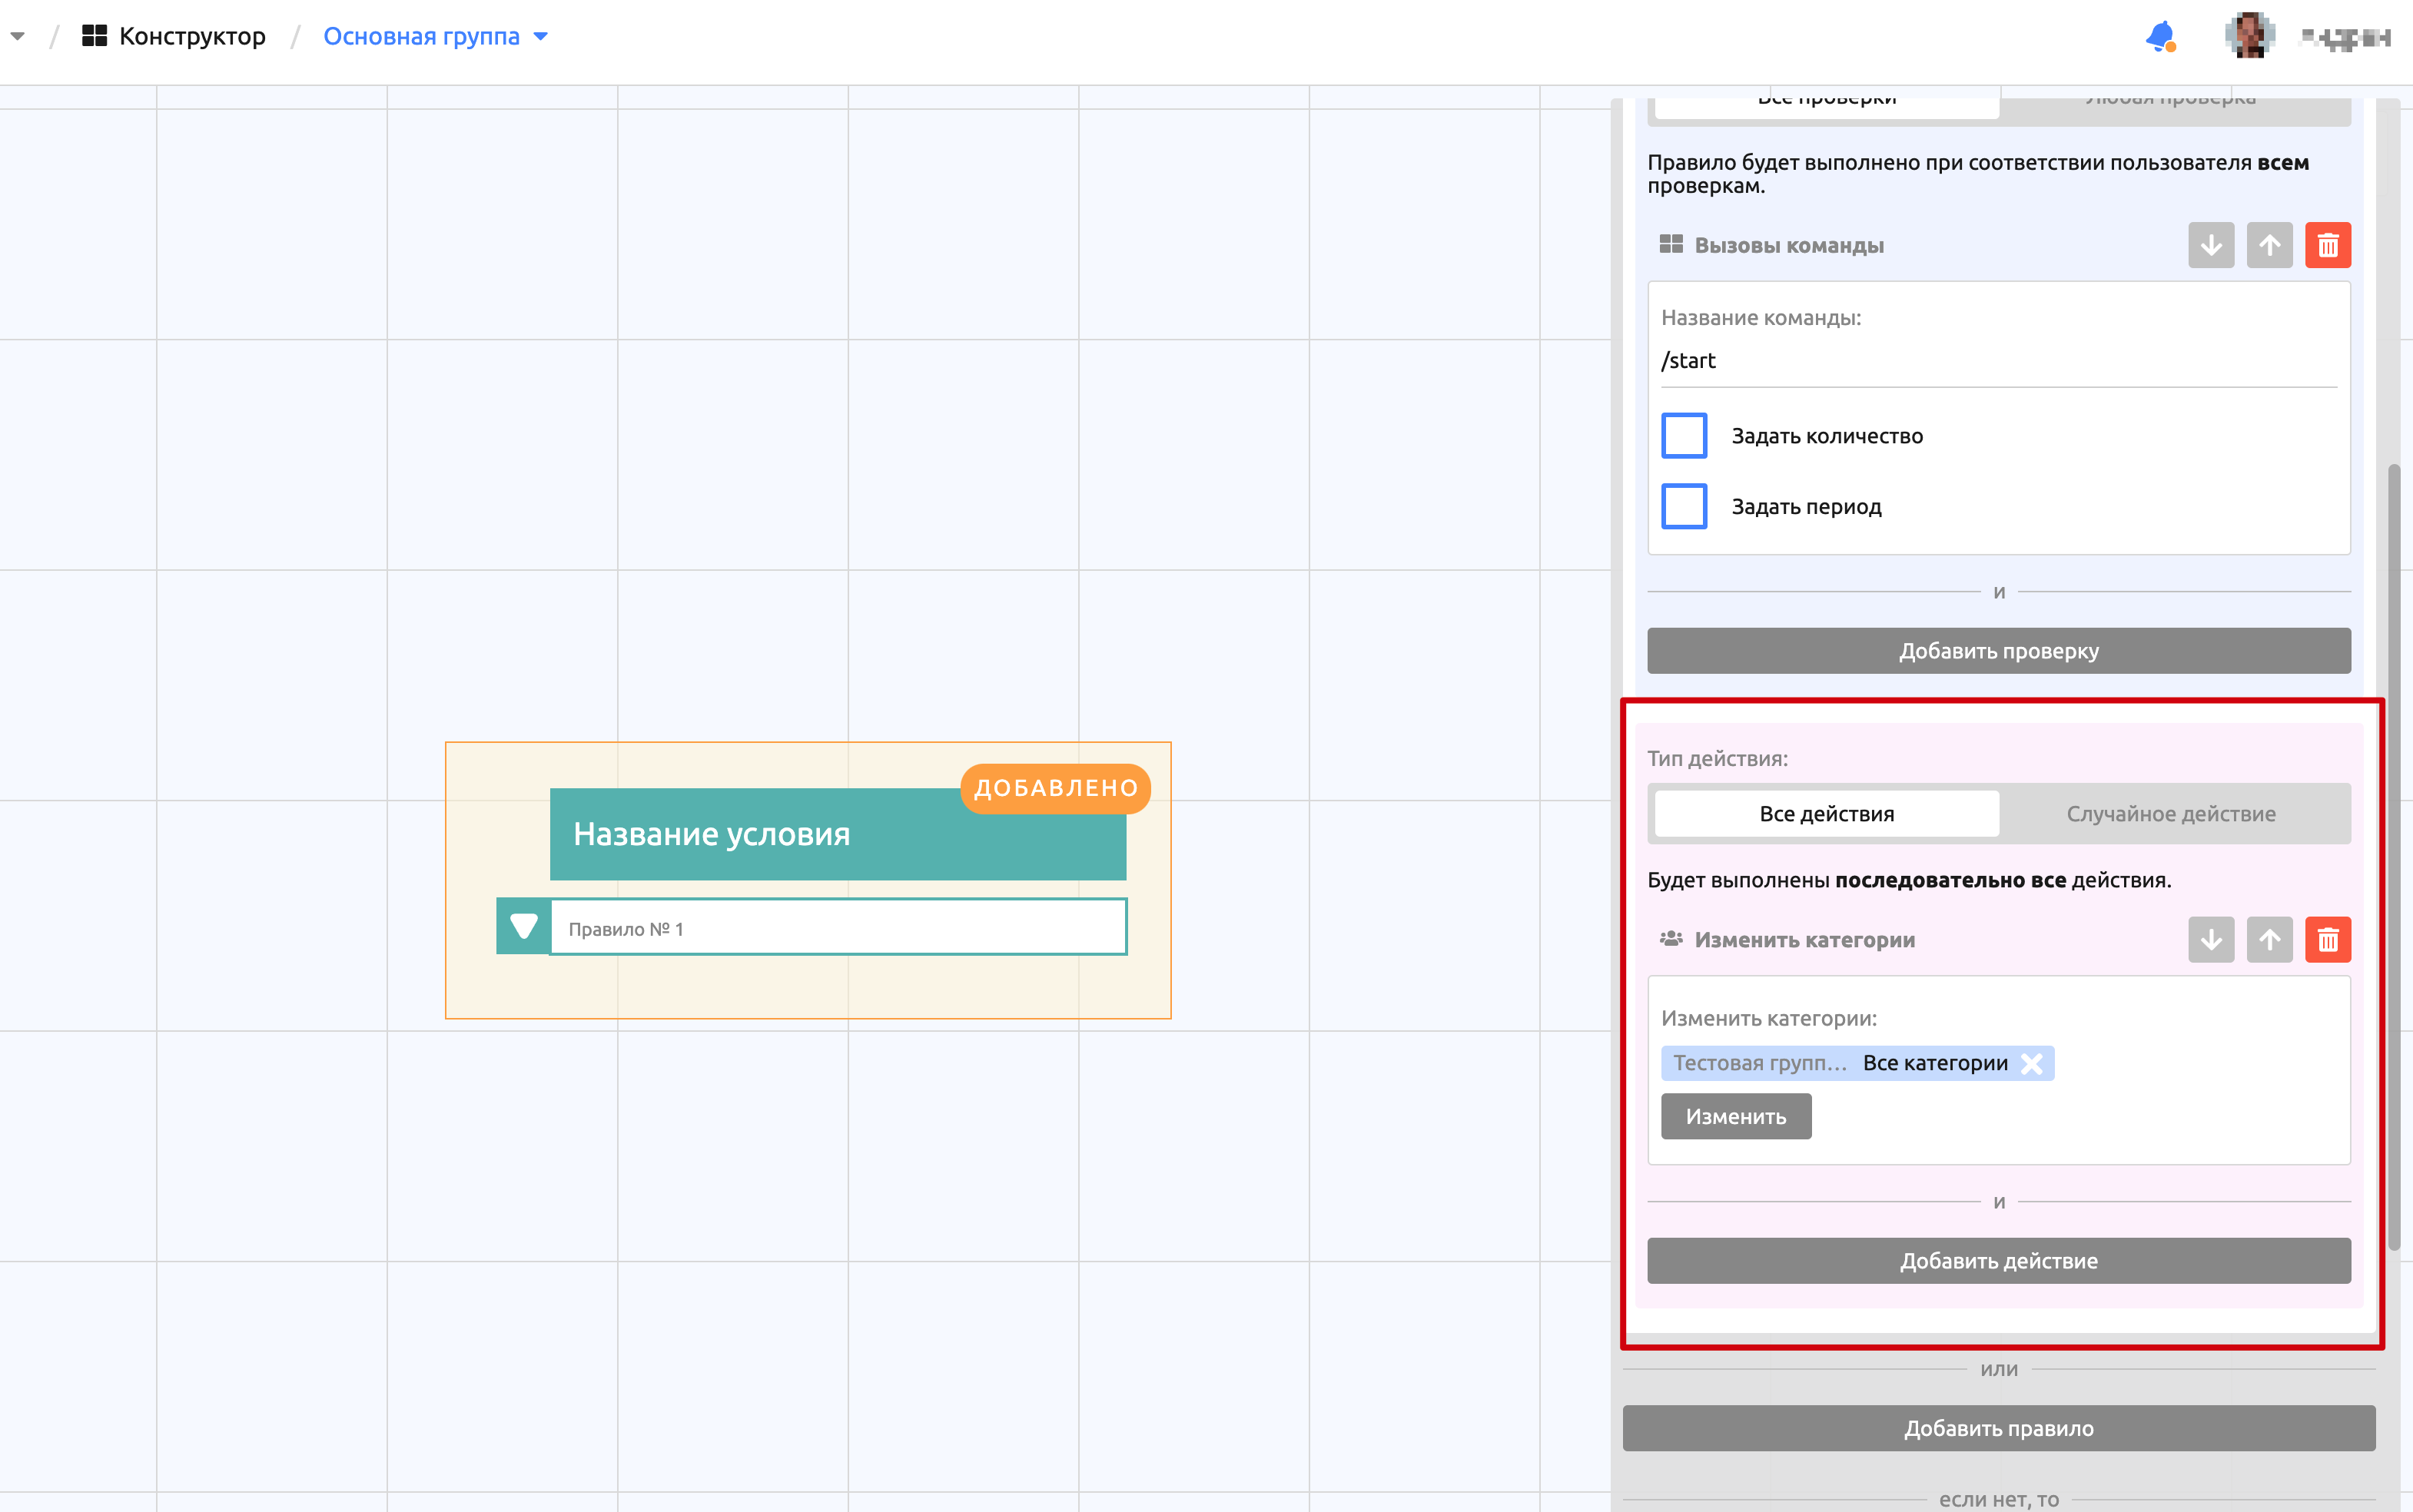Select the Название условия block header

[838, 834]
